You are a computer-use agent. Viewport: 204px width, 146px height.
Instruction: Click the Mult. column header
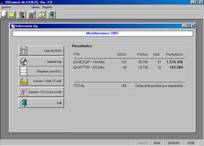click(157, 54)
